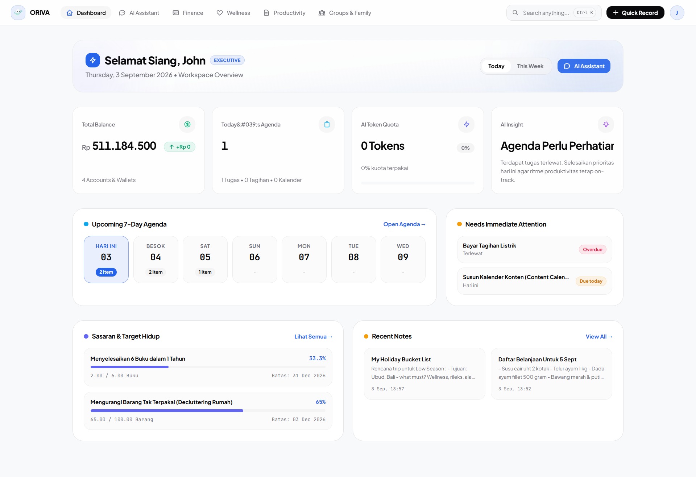696x477 pixels.
Task: Click the Quick Record button
Action: (x=635, y=13)
